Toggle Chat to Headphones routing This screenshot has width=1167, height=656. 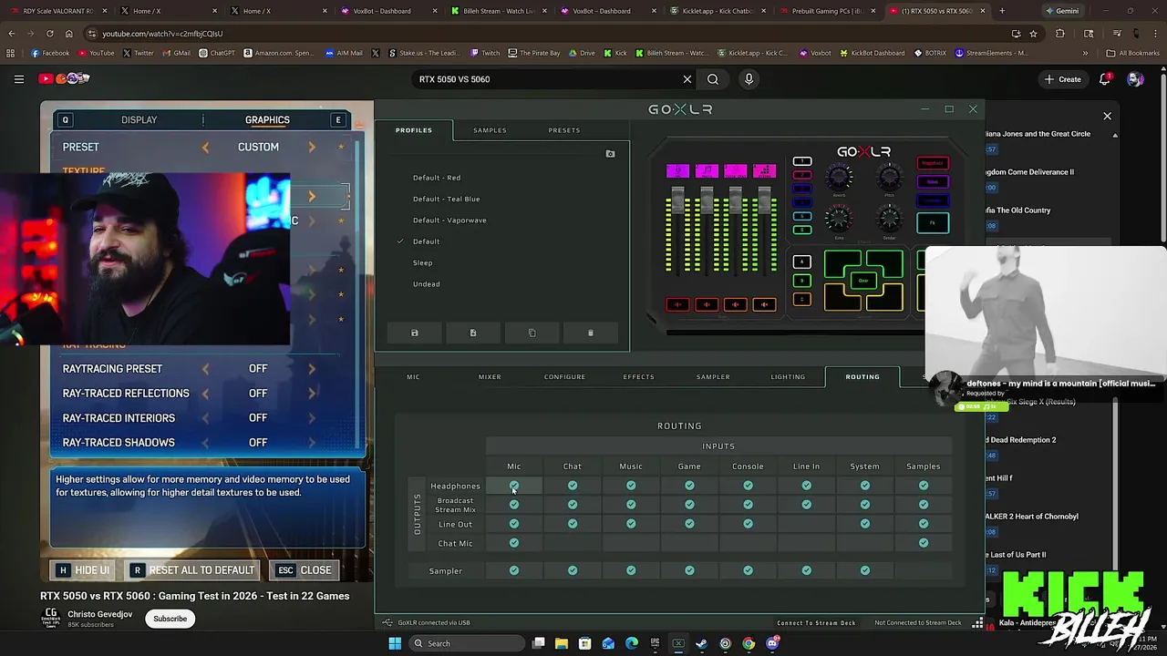(x=573, y=486)
